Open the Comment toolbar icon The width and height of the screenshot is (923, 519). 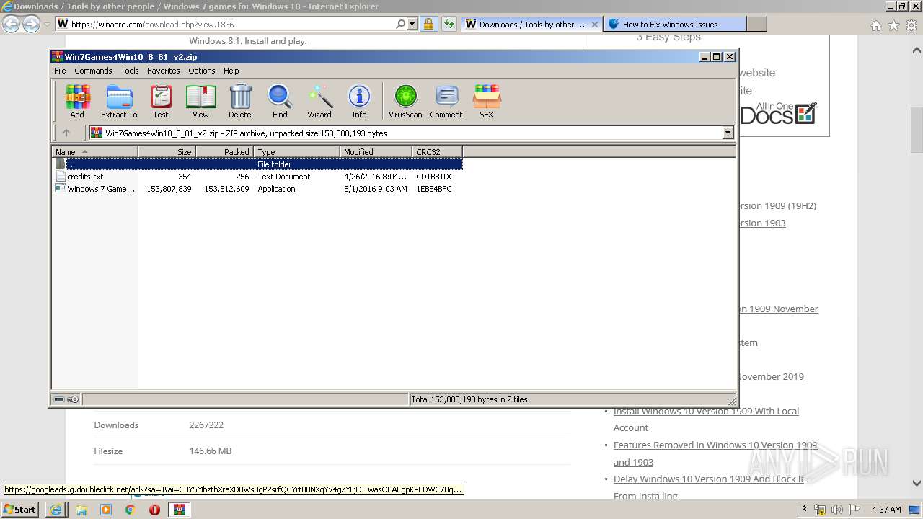click(x=446, y=101)
